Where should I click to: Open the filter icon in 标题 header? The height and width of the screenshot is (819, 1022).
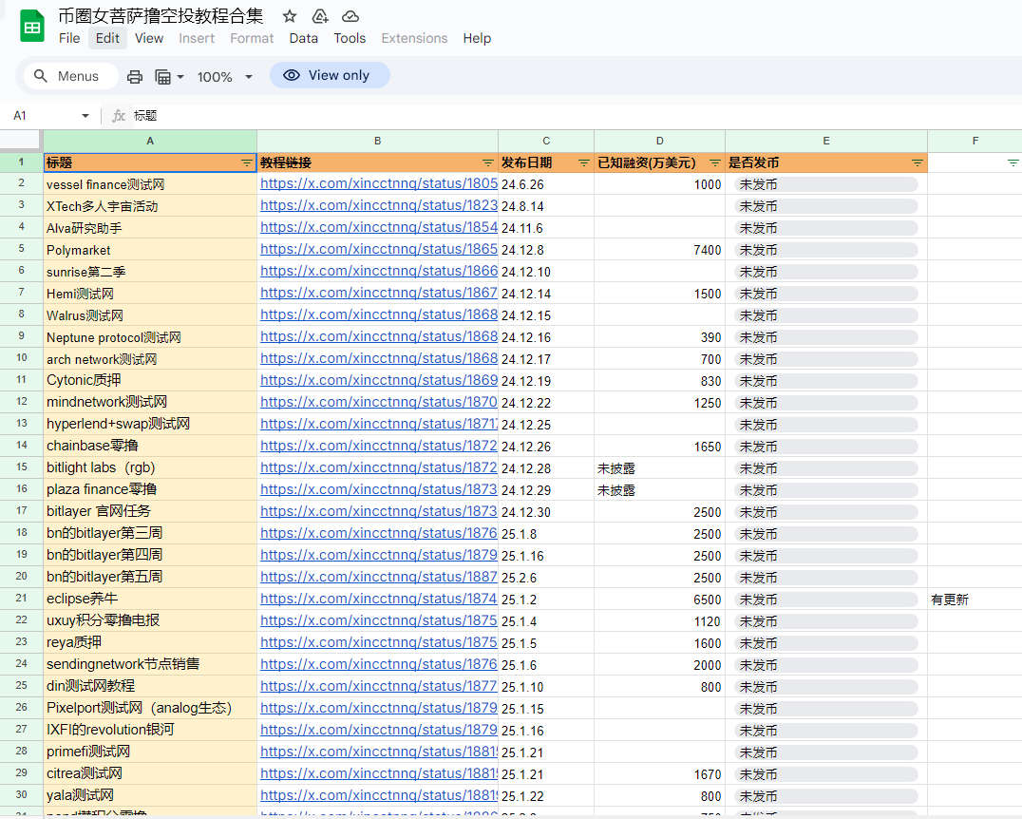[247, 163]
